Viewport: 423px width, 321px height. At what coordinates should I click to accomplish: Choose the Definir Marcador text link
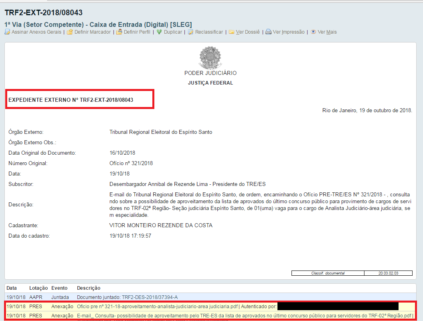click(93, 32)
